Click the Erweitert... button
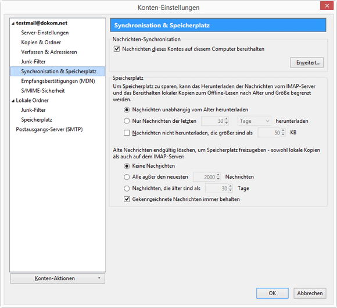This screenshot has height=308, width=337. pos(307,63)
